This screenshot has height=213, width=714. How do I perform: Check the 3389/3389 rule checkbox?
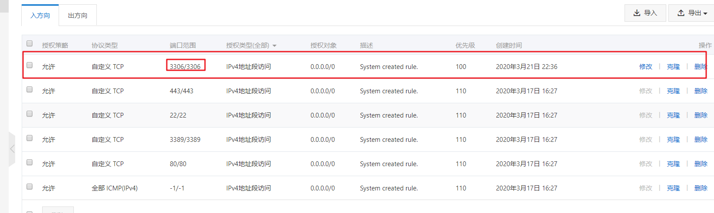coord(30,138)
